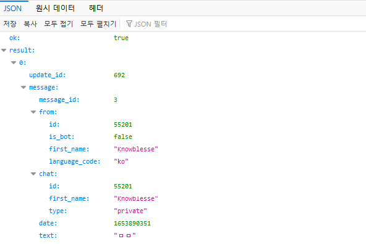This screenshot has height=244, width=366.
Task: Collapse the result node
Action: point(4,50)
